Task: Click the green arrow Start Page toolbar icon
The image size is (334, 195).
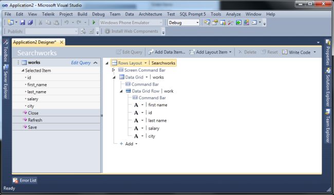Action: (238, 23)
